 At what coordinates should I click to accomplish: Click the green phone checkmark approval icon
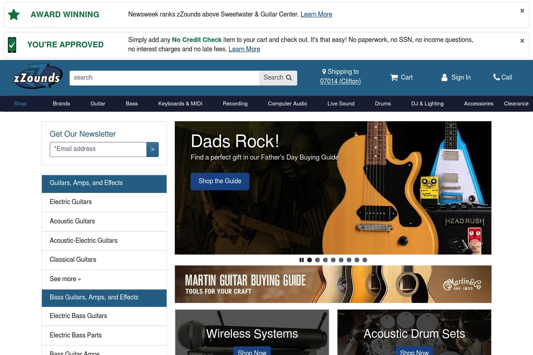[12, 45]
